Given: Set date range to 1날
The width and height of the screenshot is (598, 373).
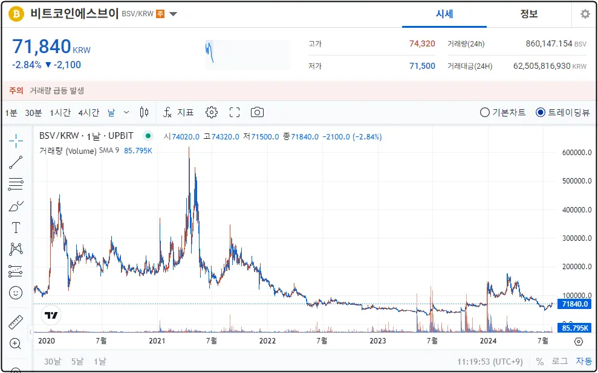Looking at the screenshot, I should point(100,361).
